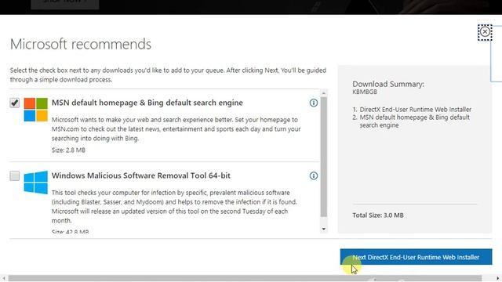Click the vertical scrollbar thumb of the list
This screenshot has width=502, height=282.
(x=324, y=157)
